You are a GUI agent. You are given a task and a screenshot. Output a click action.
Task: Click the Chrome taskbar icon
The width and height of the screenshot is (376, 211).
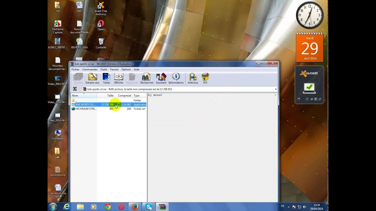pyautogui.click(x=108, y=207)
